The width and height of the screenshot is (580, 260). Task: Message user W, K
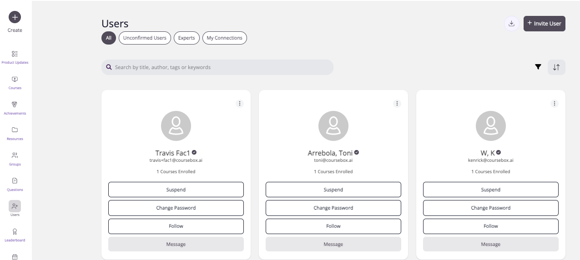(x=491, y=244)
